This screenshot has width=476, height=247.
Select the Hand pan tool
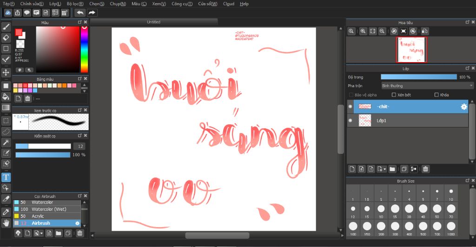point(6,223)
